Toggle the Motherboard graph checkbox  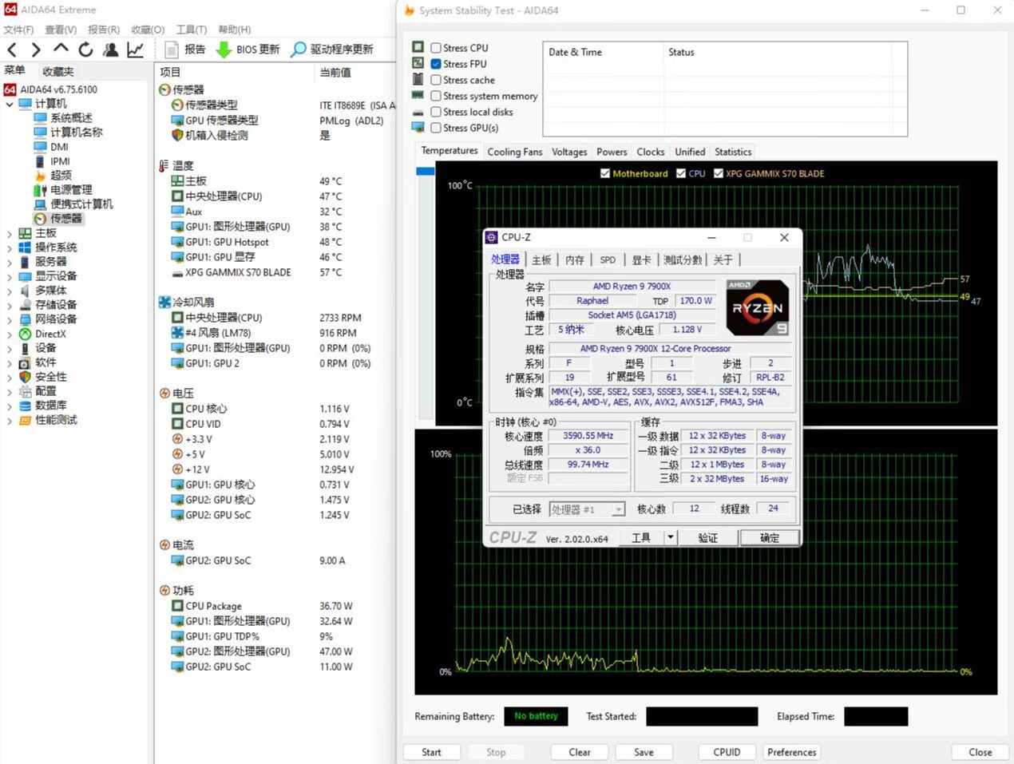click(605, 173)
